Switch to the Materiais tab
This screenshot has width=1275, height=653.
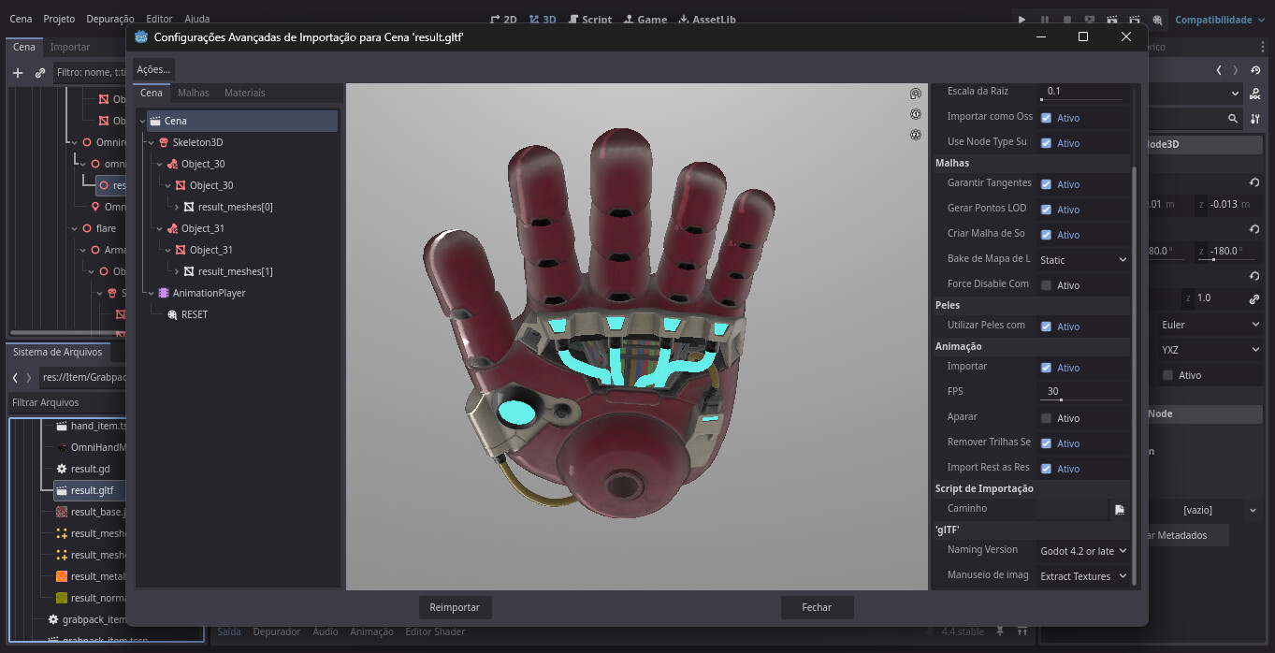pyautogui.click(x=245, y=93)
